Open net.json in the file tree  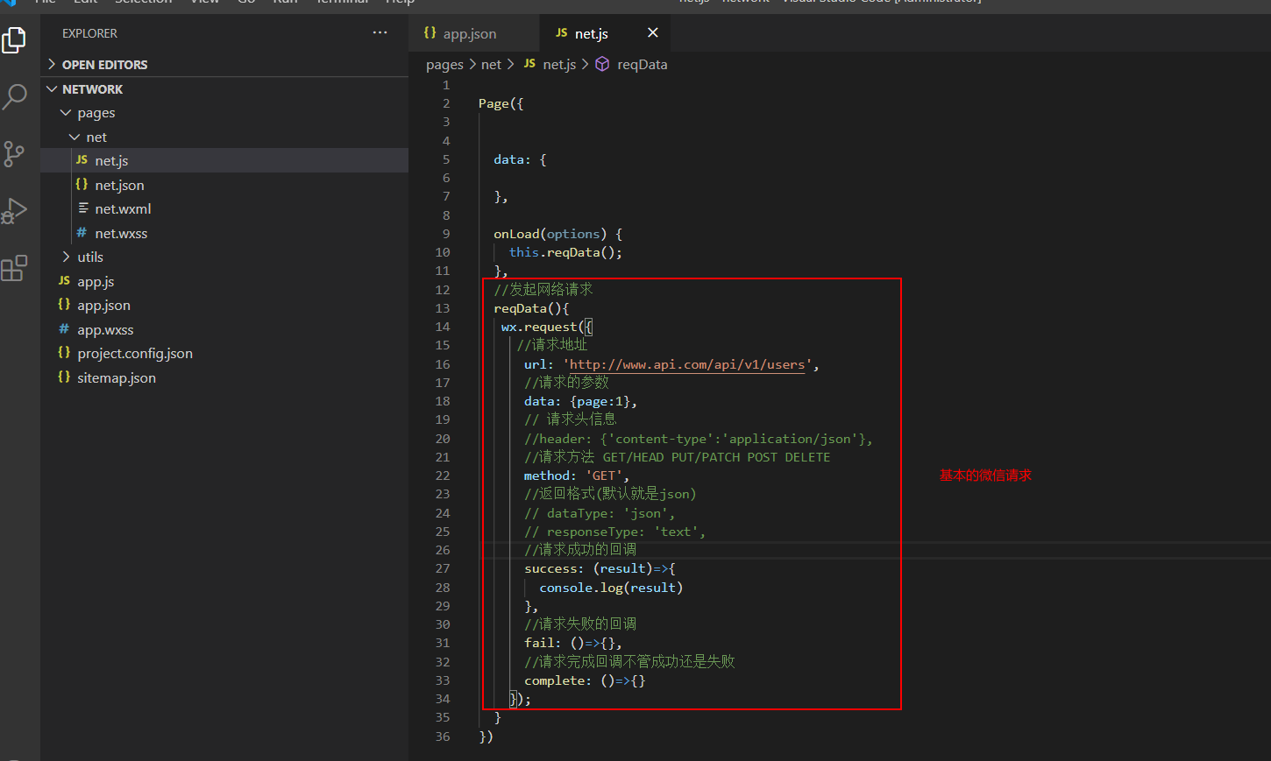tap(224, 186)
